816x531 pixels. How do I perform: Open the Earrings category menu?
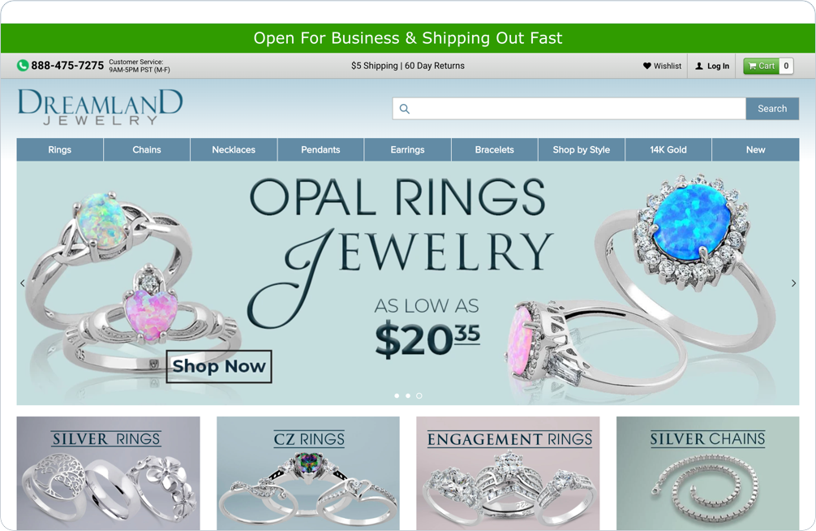[x=407, y=149]
